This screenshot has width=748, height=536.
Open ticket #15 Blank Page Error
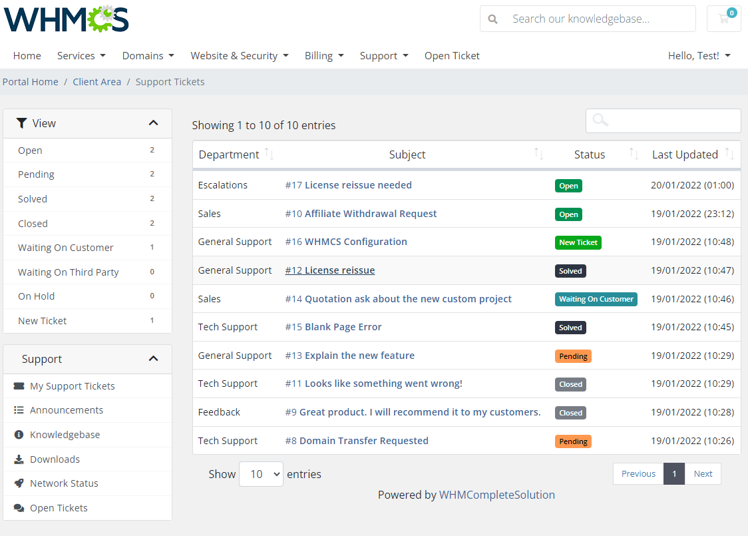(333, 328)
